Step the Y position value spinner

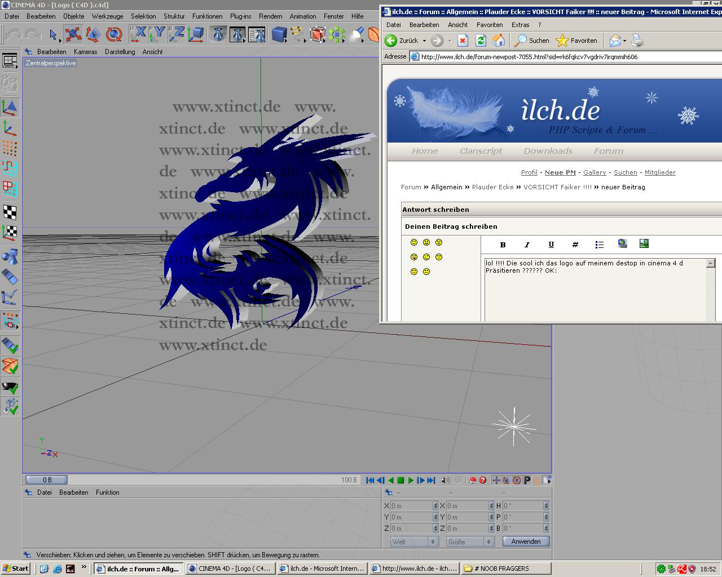pos(435,517)
